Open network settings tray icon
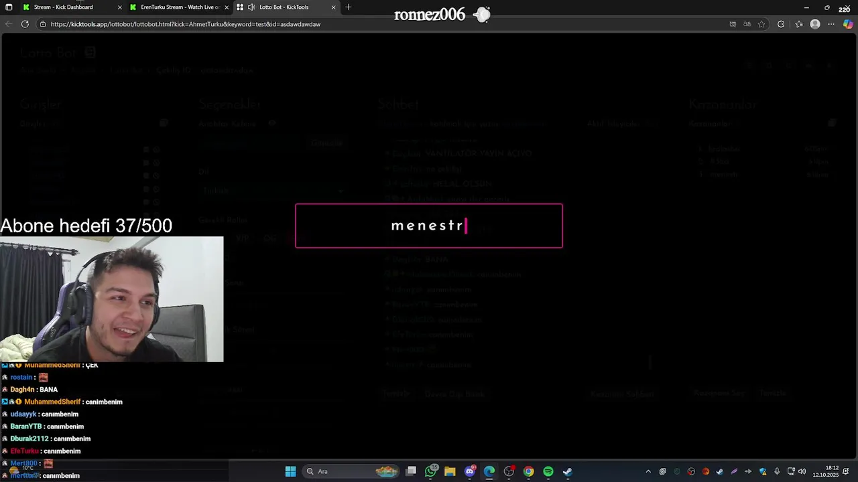 (x=791, y=471)
